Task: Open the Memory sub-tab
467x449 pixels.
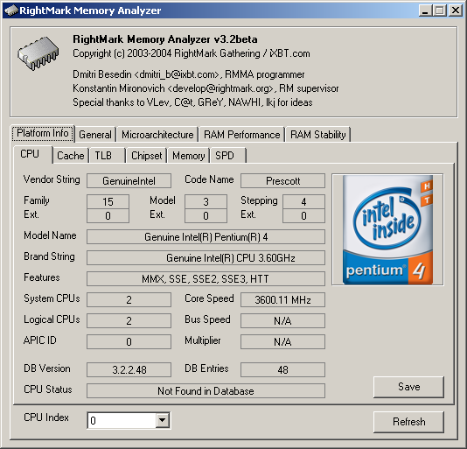Action: click(x=189, y=156)
